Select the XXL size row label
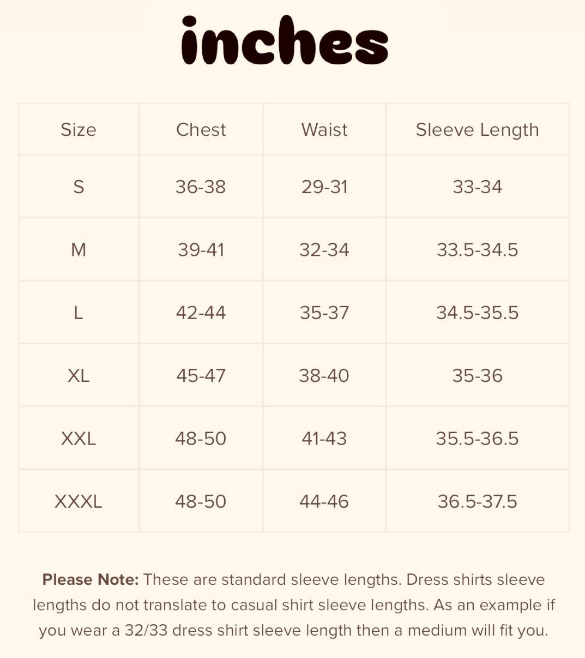Viewport: 585px width, 658px height. [79, 438]
